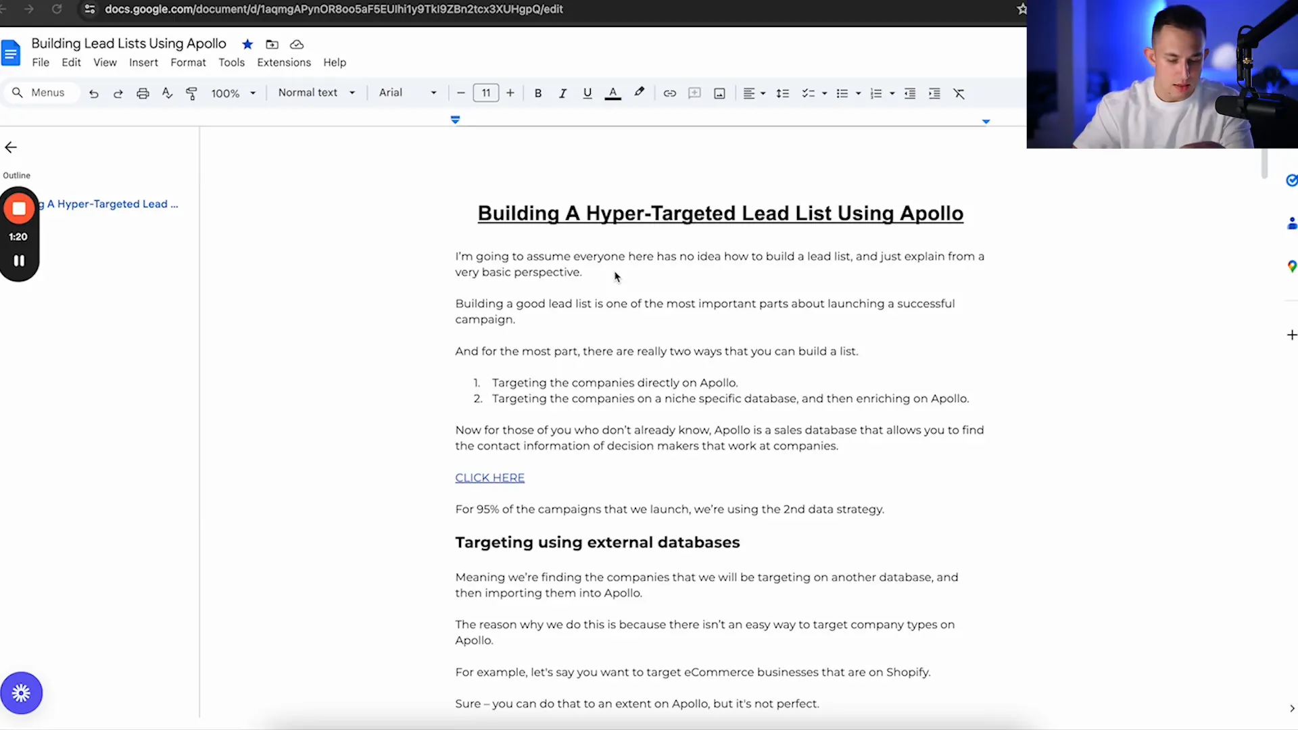This screenshot has width=1298, height=730.
Task: Reload the page in browser
Action: click(x=57, y=9)
